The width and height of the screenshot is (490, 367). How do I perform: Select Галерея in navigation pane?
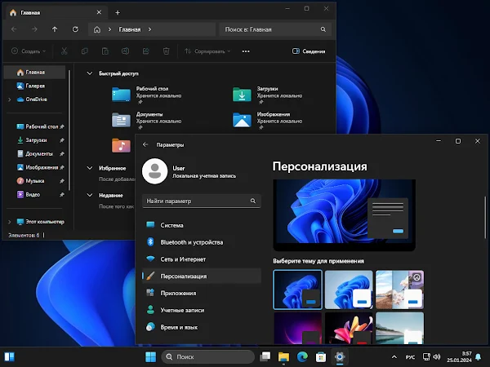[34, 86]
